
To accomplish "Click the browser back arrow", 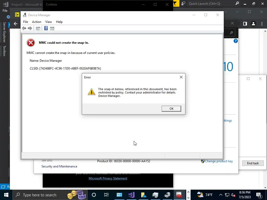I will (16, 24).
